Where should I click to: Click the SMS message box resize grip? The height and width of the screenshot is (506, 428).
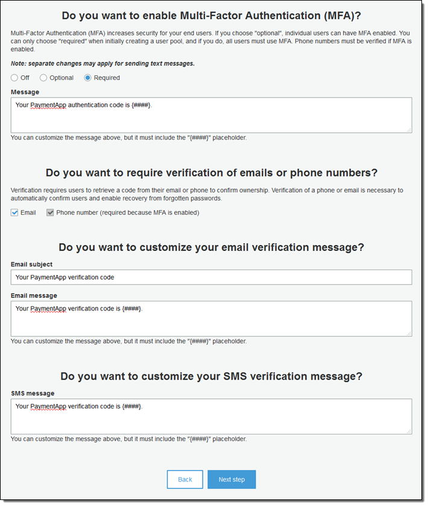pos(409,431)
